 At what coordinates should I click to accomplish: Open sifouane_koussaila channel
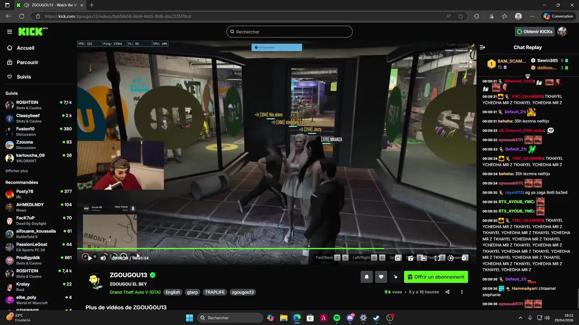pos(38,234)
